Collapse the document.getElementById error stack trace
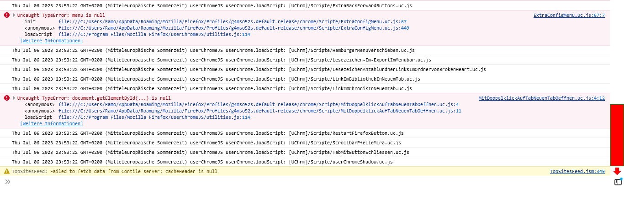This screenshot has height=199, width=624. pos(14,98)
